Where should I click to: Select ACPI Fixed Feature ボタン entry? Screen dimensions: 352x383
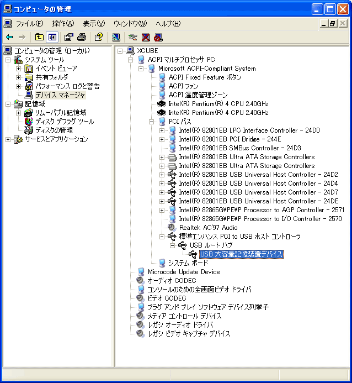pos(205,77)
